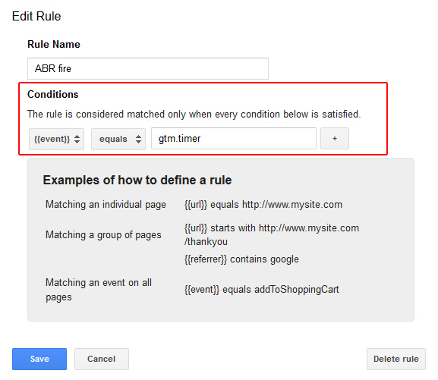Select '{{referrer}} contains google' example
The image size is (438, 380).
tap(241, 259)
